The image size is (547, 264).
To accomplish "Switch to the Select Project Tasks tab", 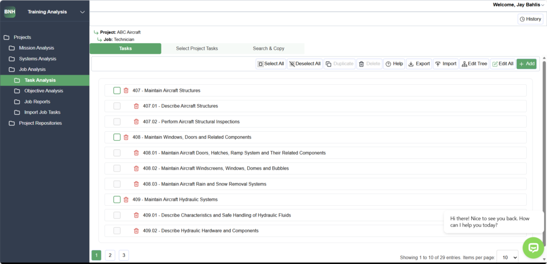I will [x=197, y=49].
